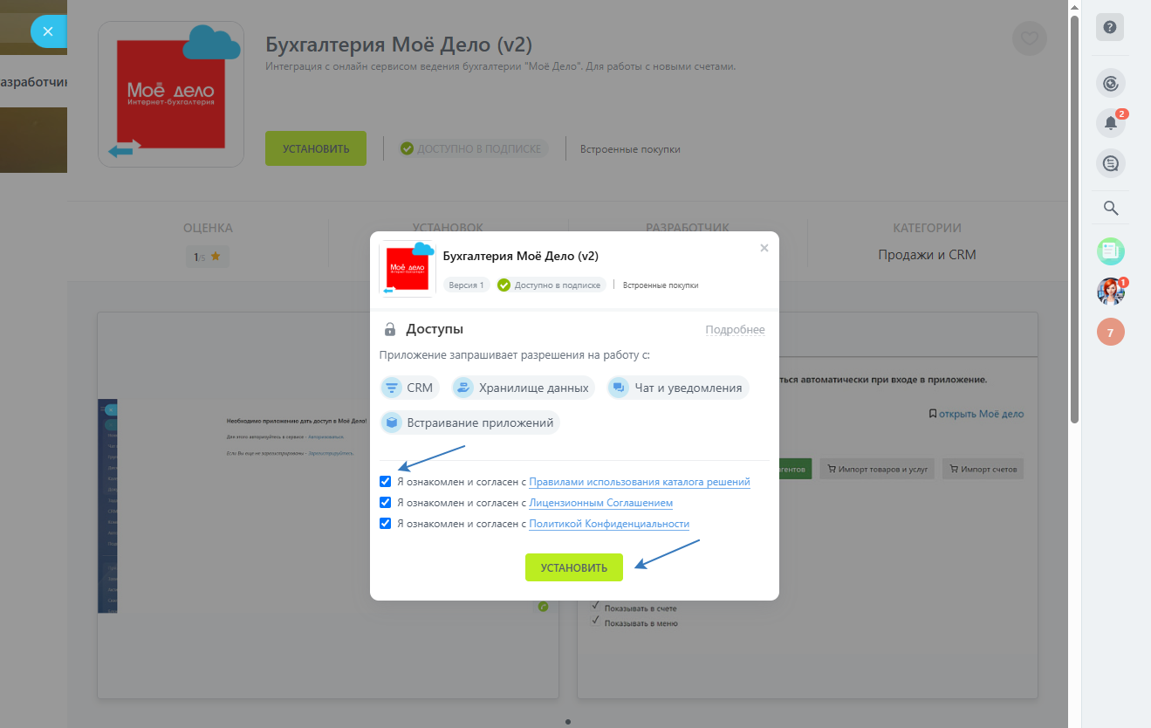Click the Версия 1 badge in the dialog
Viewport: 1151px width, 728px height.
coord(466,285)
